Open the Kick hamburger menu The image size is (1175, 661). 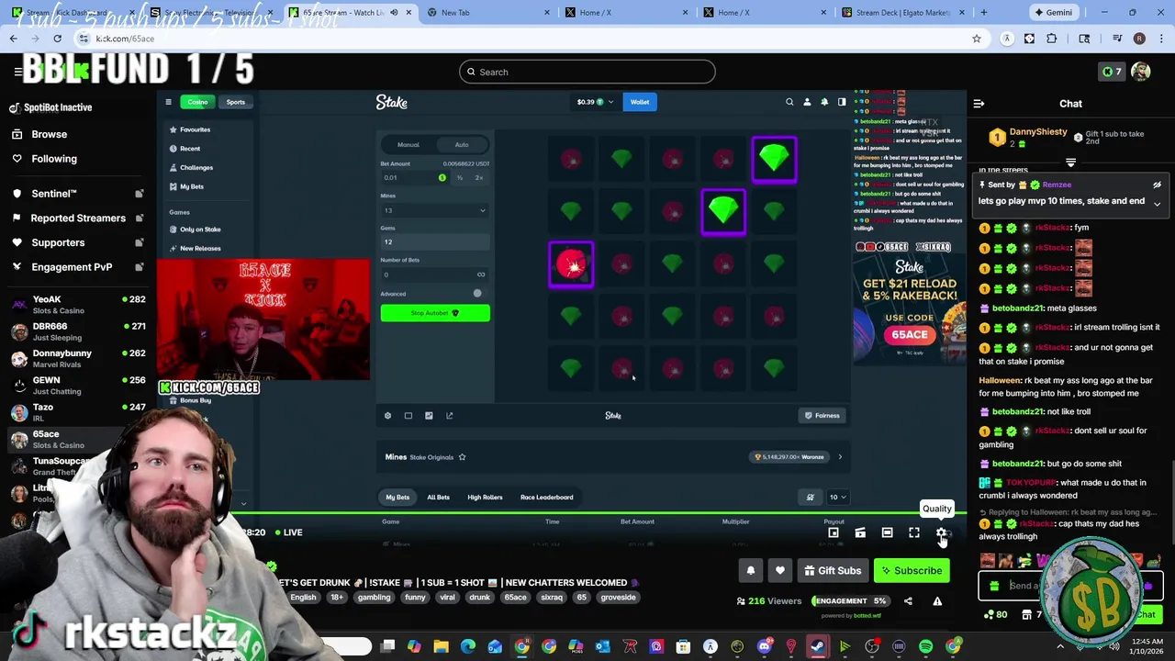click(17, 72)
